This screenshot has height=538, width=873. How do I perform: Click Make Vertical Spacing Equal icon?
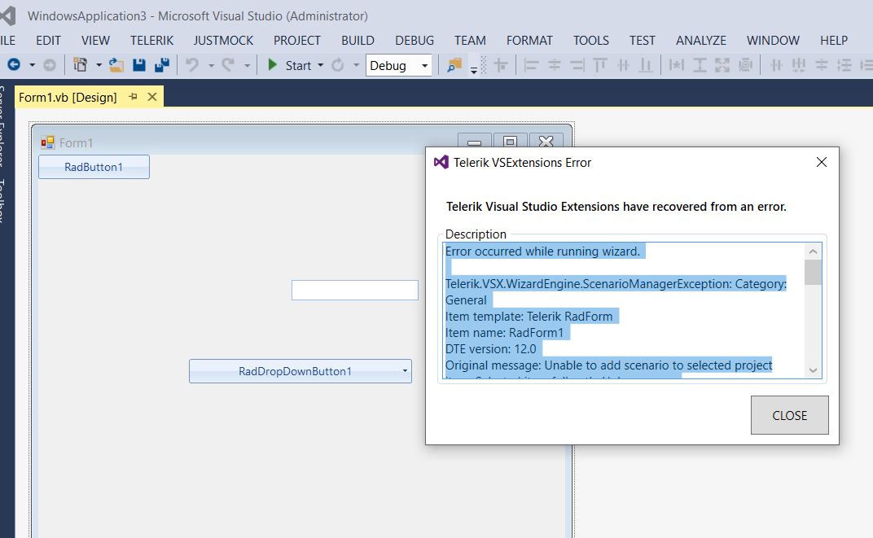point(822,65)
